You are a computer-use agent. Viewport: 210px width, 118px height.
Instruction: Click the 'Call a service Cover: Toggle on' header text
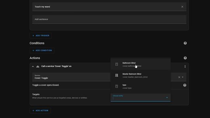(56, 66)
